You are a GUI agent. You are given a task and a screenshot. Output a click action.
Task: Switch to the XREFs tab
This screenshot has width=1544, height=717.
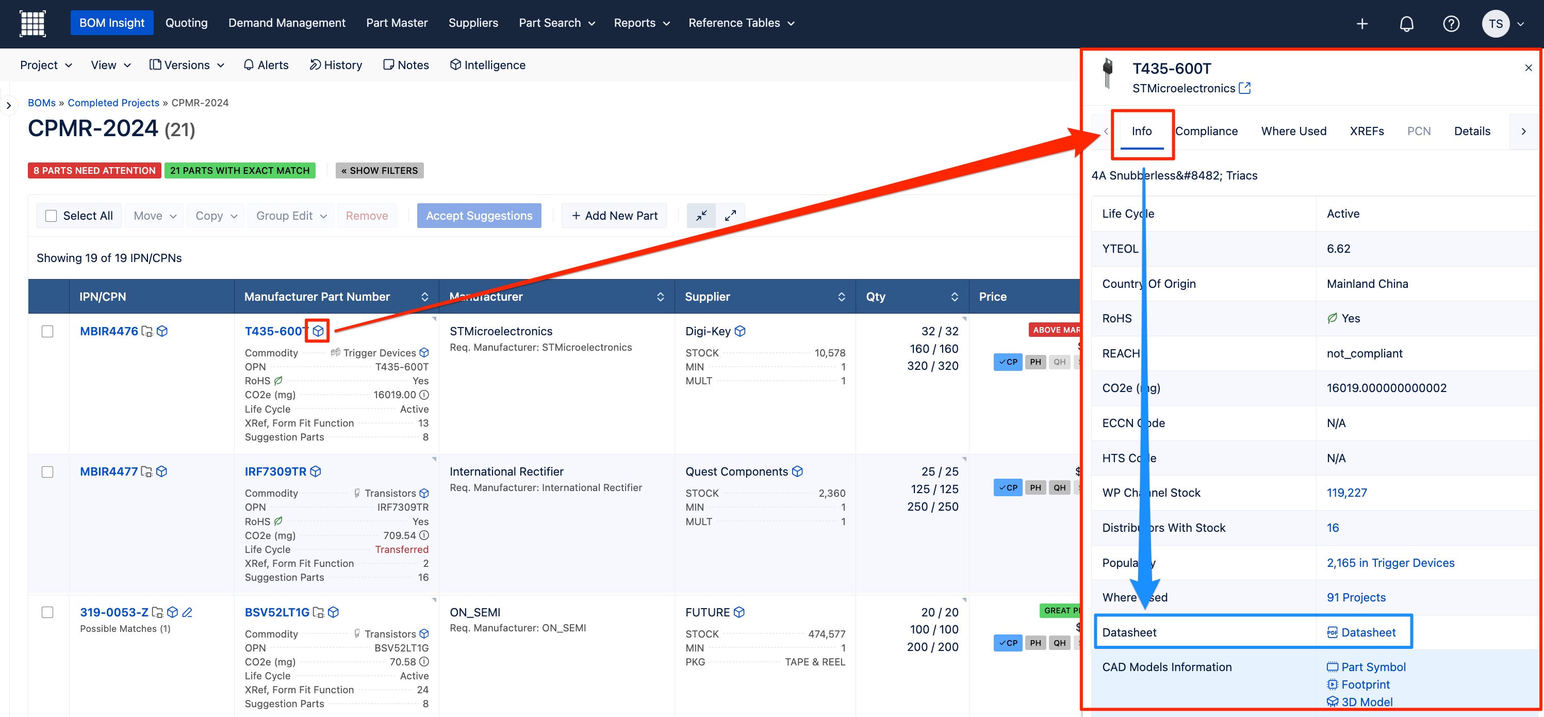[1367, 132]
